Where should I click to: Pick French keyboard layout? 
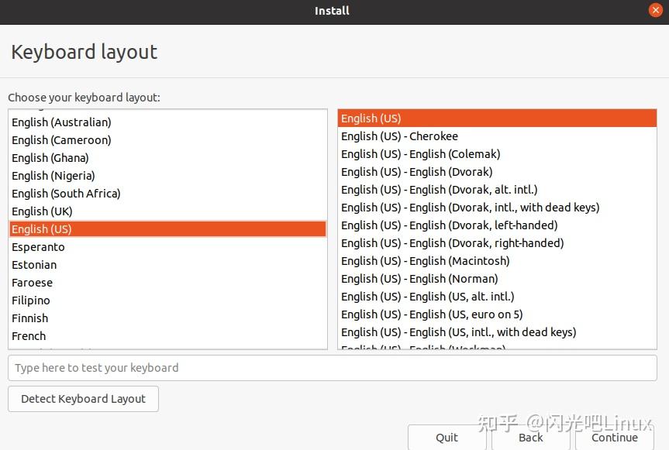point(29,336)
